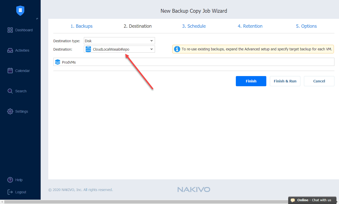Click the Finish button
This screenshot has height=204, width=339.
[x=251, y=81]
